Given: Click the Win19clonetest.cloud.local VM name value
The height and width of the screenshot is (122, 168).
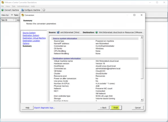Looking at the screenshot, I should click(x=107, y=61).
